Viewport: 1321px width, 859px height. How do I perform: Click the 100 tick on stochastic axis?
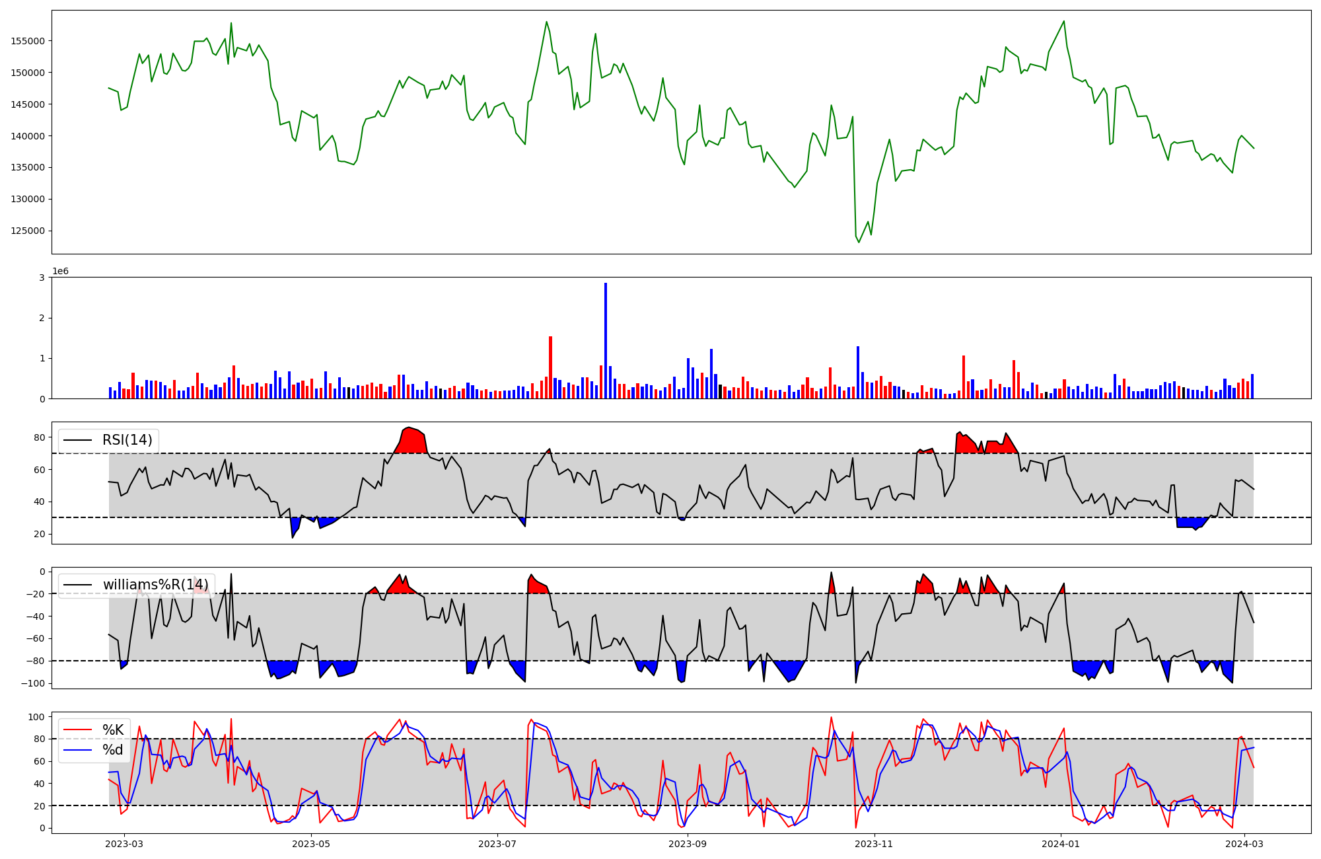coord(37,717)
